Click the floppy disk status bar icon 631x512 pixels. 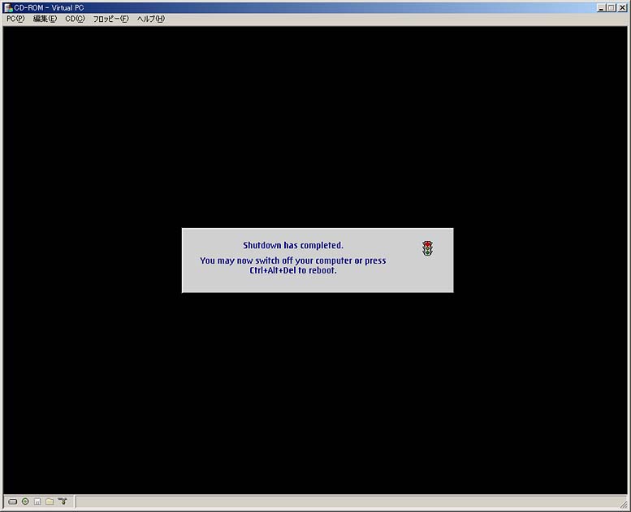(37, 501)
